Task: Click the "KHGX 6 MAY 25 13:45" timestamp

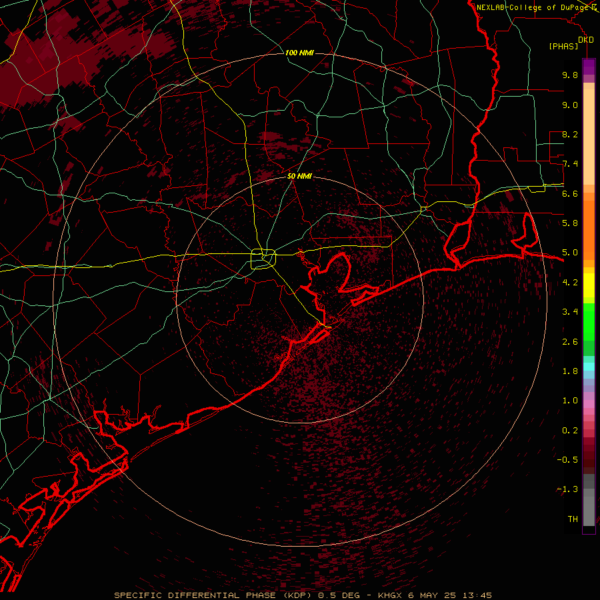Action: coord(435,595)
